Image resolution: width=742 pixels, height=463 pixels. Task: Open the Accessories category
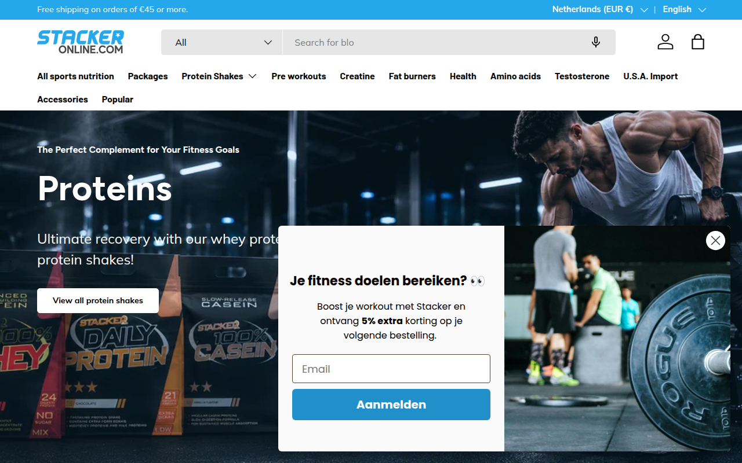pyautogui.click(x=63, y=100)
